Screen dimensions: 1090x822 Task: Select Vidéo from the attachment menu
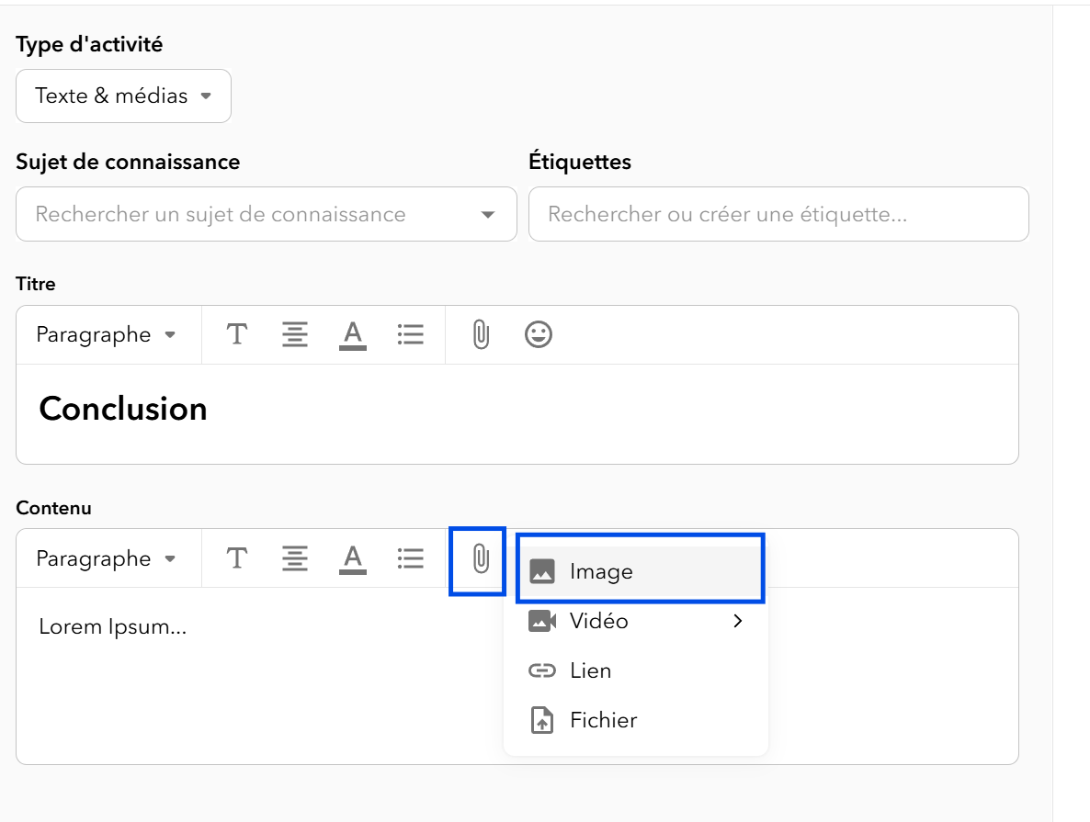[635, 621]
